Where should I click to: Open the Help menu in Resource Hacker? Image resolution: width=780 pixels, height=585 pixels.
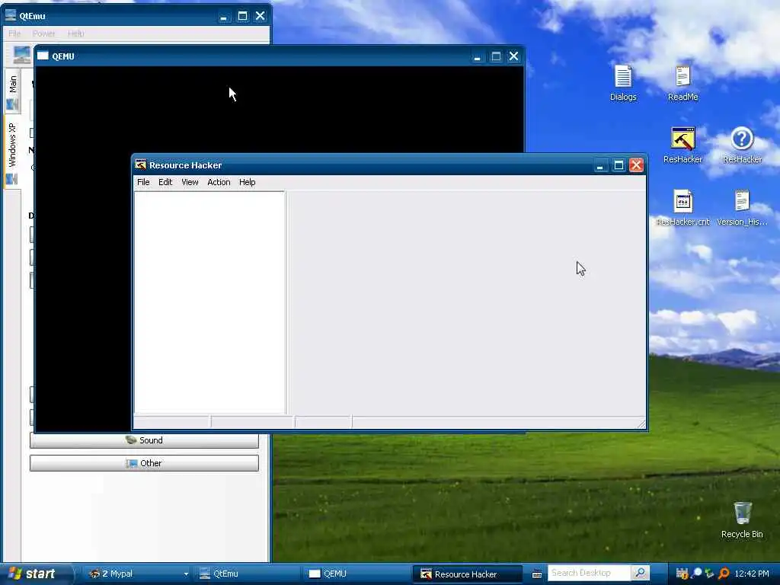(248, 182)
